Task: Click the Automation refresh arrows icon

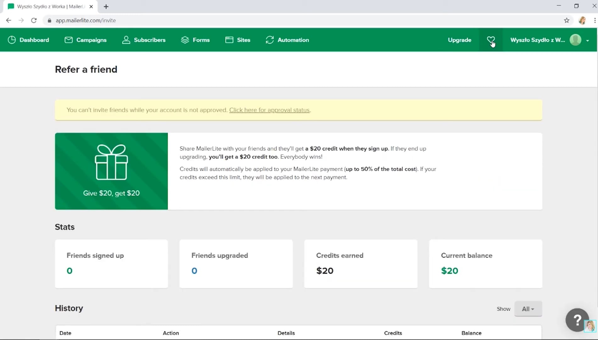Action: pos(269,40)
